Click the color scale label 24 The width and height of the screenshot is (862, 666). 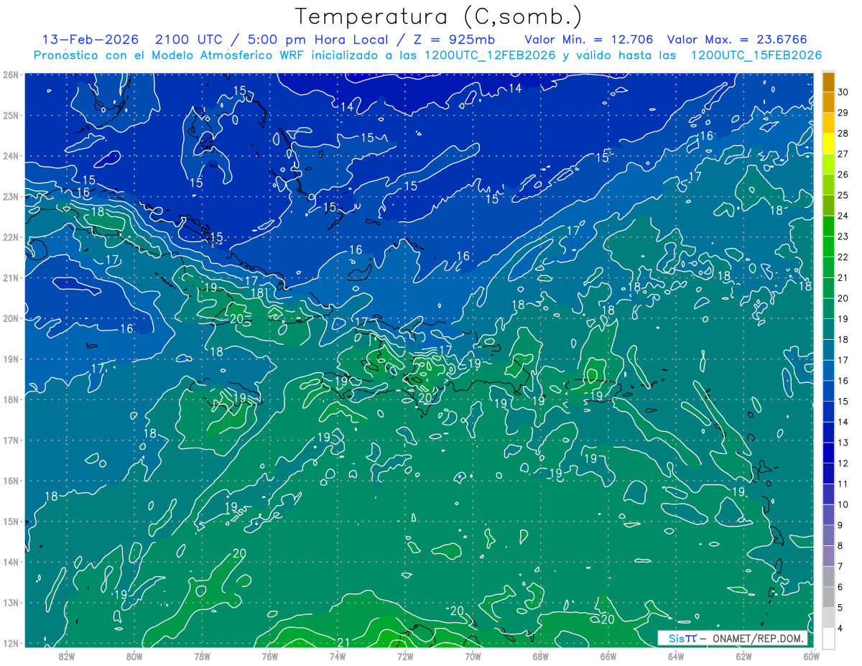pyautogui.click(x=843, y=216)
